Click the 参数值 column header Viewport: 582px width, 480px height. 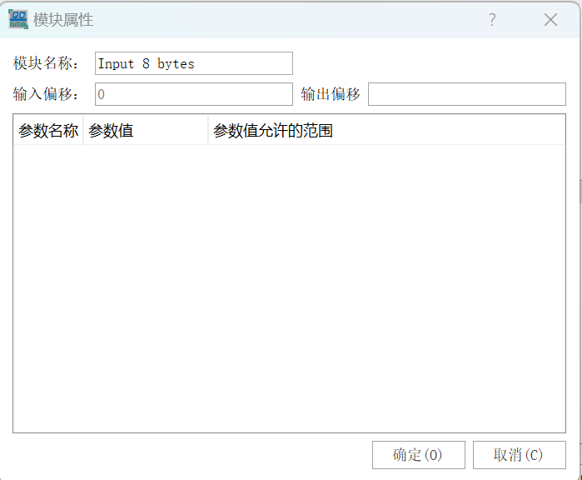click(145, 131)
